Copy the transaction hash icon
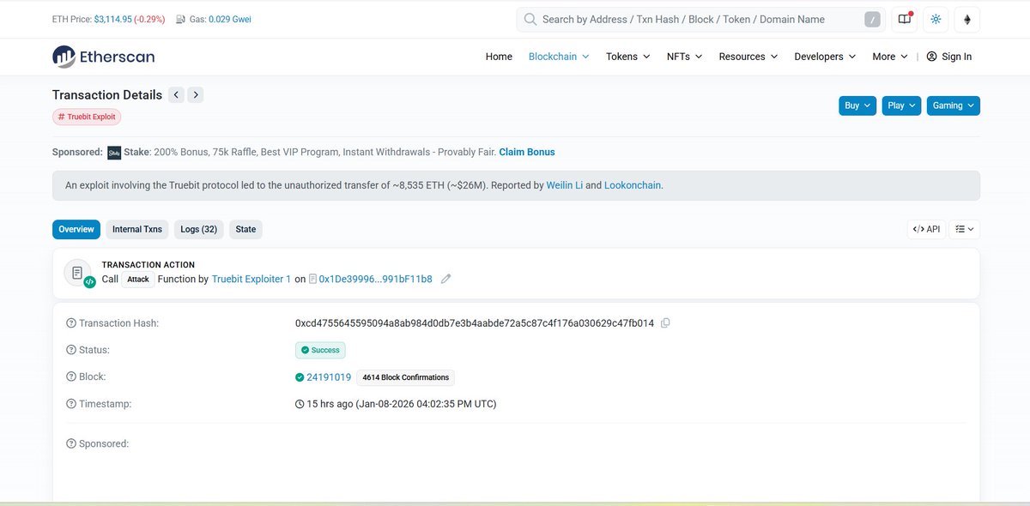The height and width of the screenshot is (506, 1030). coord(665,323)
